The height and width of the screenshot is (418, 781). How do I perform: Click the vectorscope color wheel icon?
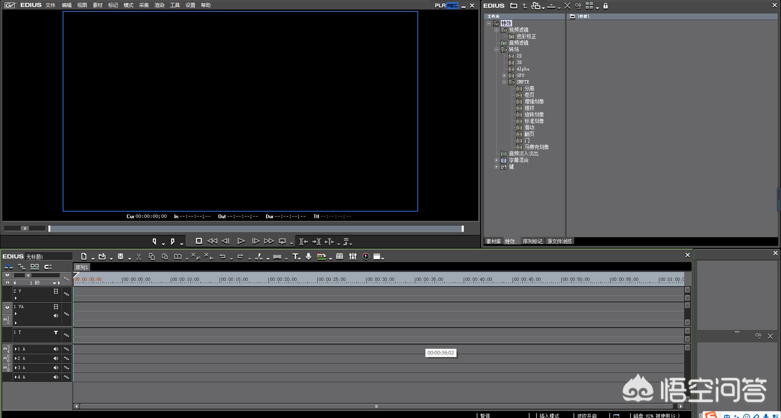(x=366, y=256)
